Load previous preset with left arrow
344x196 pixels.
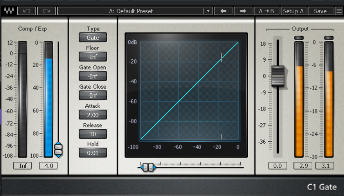coord(223,11)
